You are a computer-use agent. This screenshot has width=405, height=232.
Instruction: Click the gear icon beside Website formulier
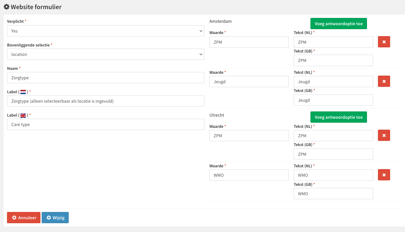coord(6,7)
